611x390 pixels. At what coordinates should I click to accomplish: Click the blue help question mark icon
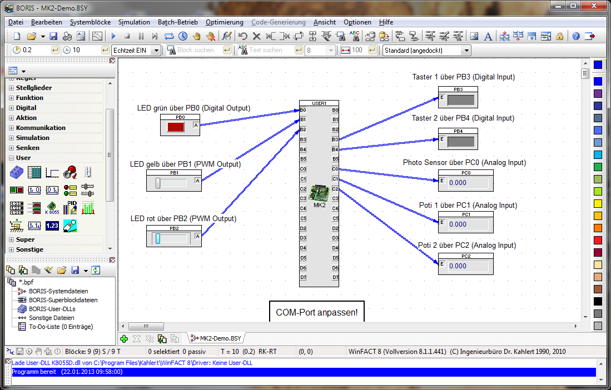coord(576,36)
